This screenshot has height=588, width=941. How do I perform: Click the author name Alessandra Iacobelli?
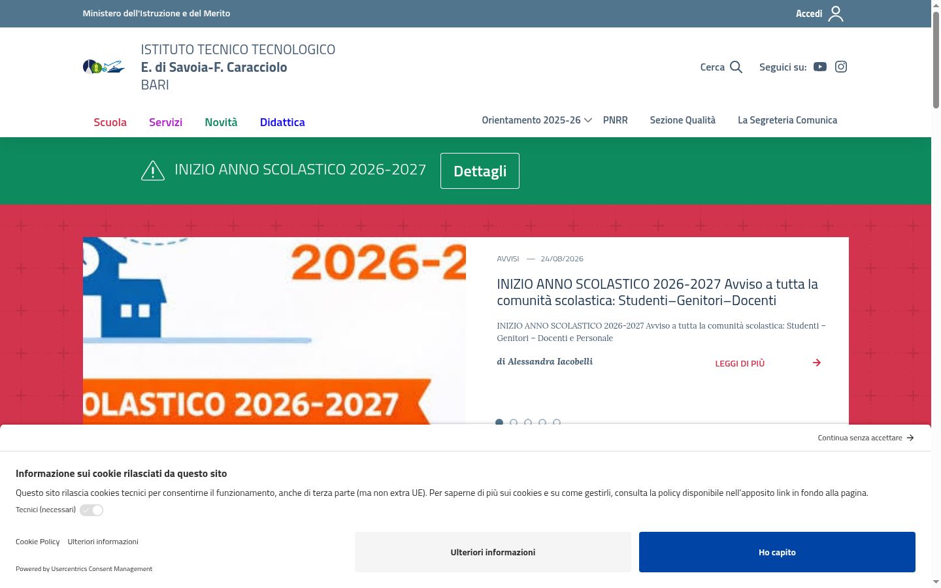click(x=550, y=361)
